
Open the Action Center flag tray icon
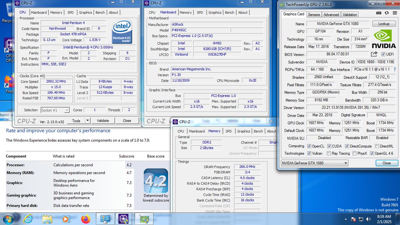[353, 219]
